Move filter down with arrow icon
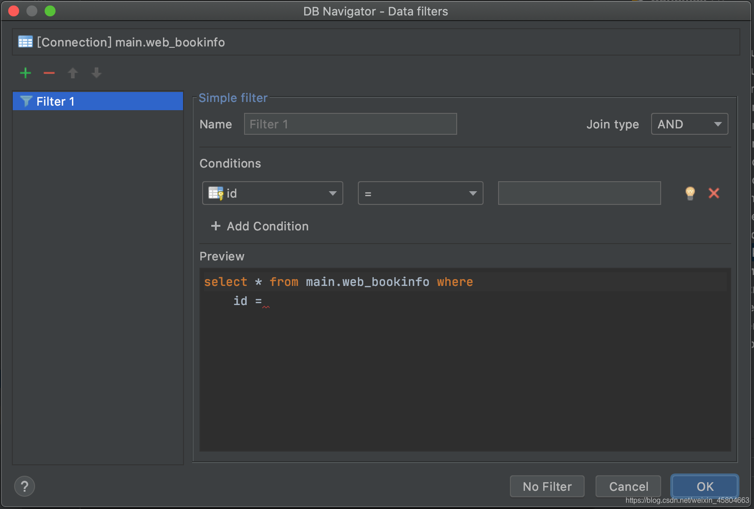This screenshot has height=509, width=754. pos(97,73)
